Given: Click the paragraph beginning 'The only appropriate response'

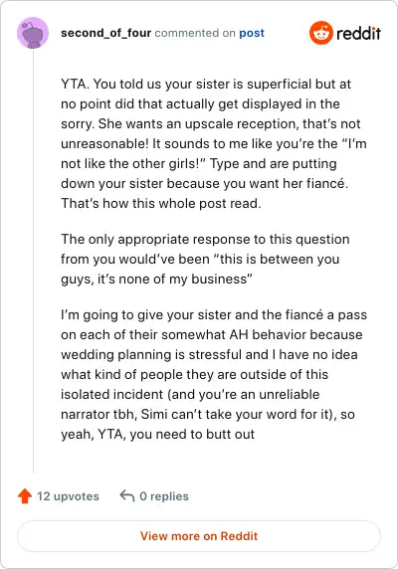Looking at the screenshot, I should tap(205, 259).
